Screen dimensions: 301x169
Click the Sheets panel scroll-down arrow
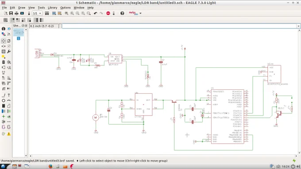click(x=26, y=156)
